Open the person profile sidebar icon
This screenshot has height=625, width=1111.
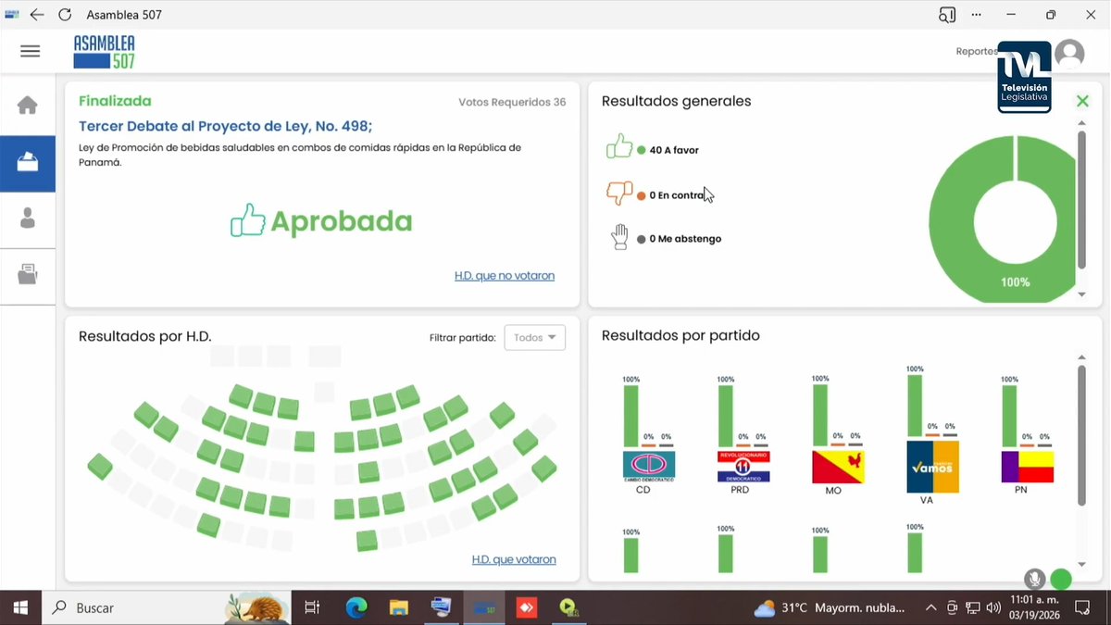28,218
